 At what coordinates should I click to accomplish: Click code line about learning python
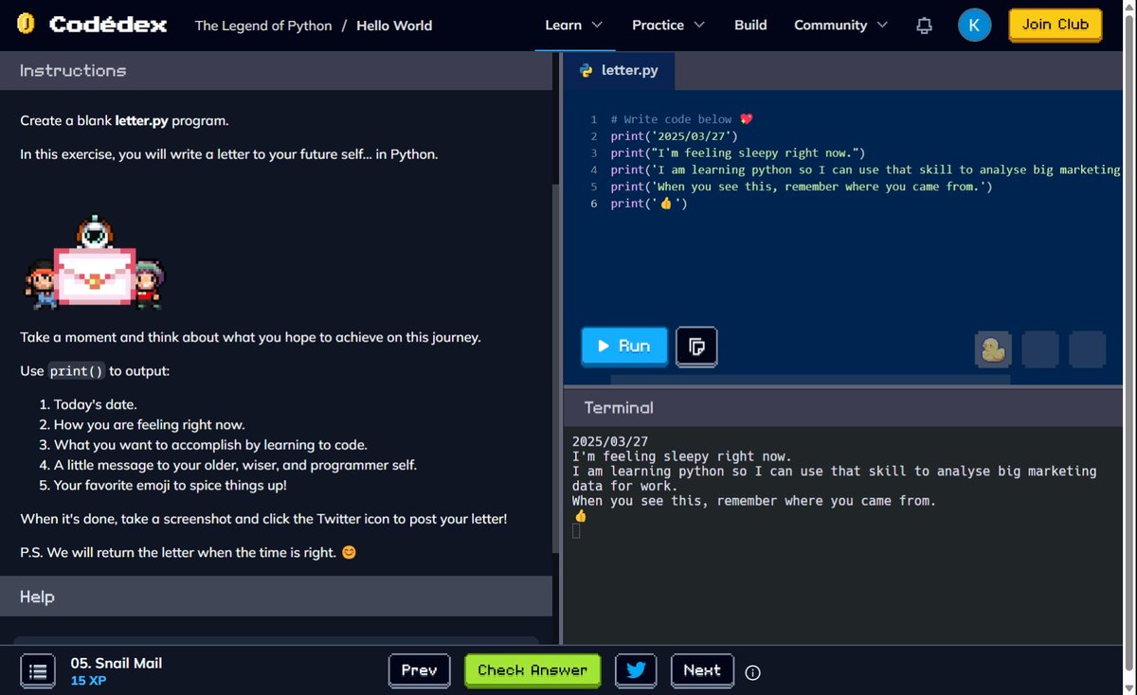click(865, 170)
